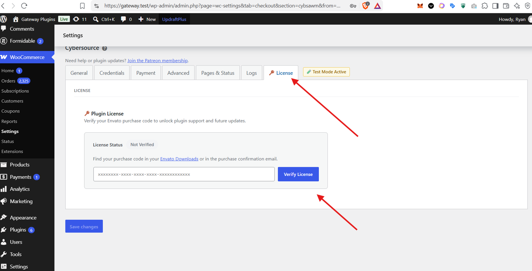The width and height of the screenshot is (532, 271).
Task: Click the browser forward arrow
Action: 13,6
